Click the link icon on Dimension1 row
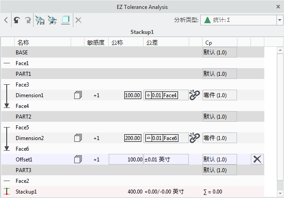 click(195, 95)
